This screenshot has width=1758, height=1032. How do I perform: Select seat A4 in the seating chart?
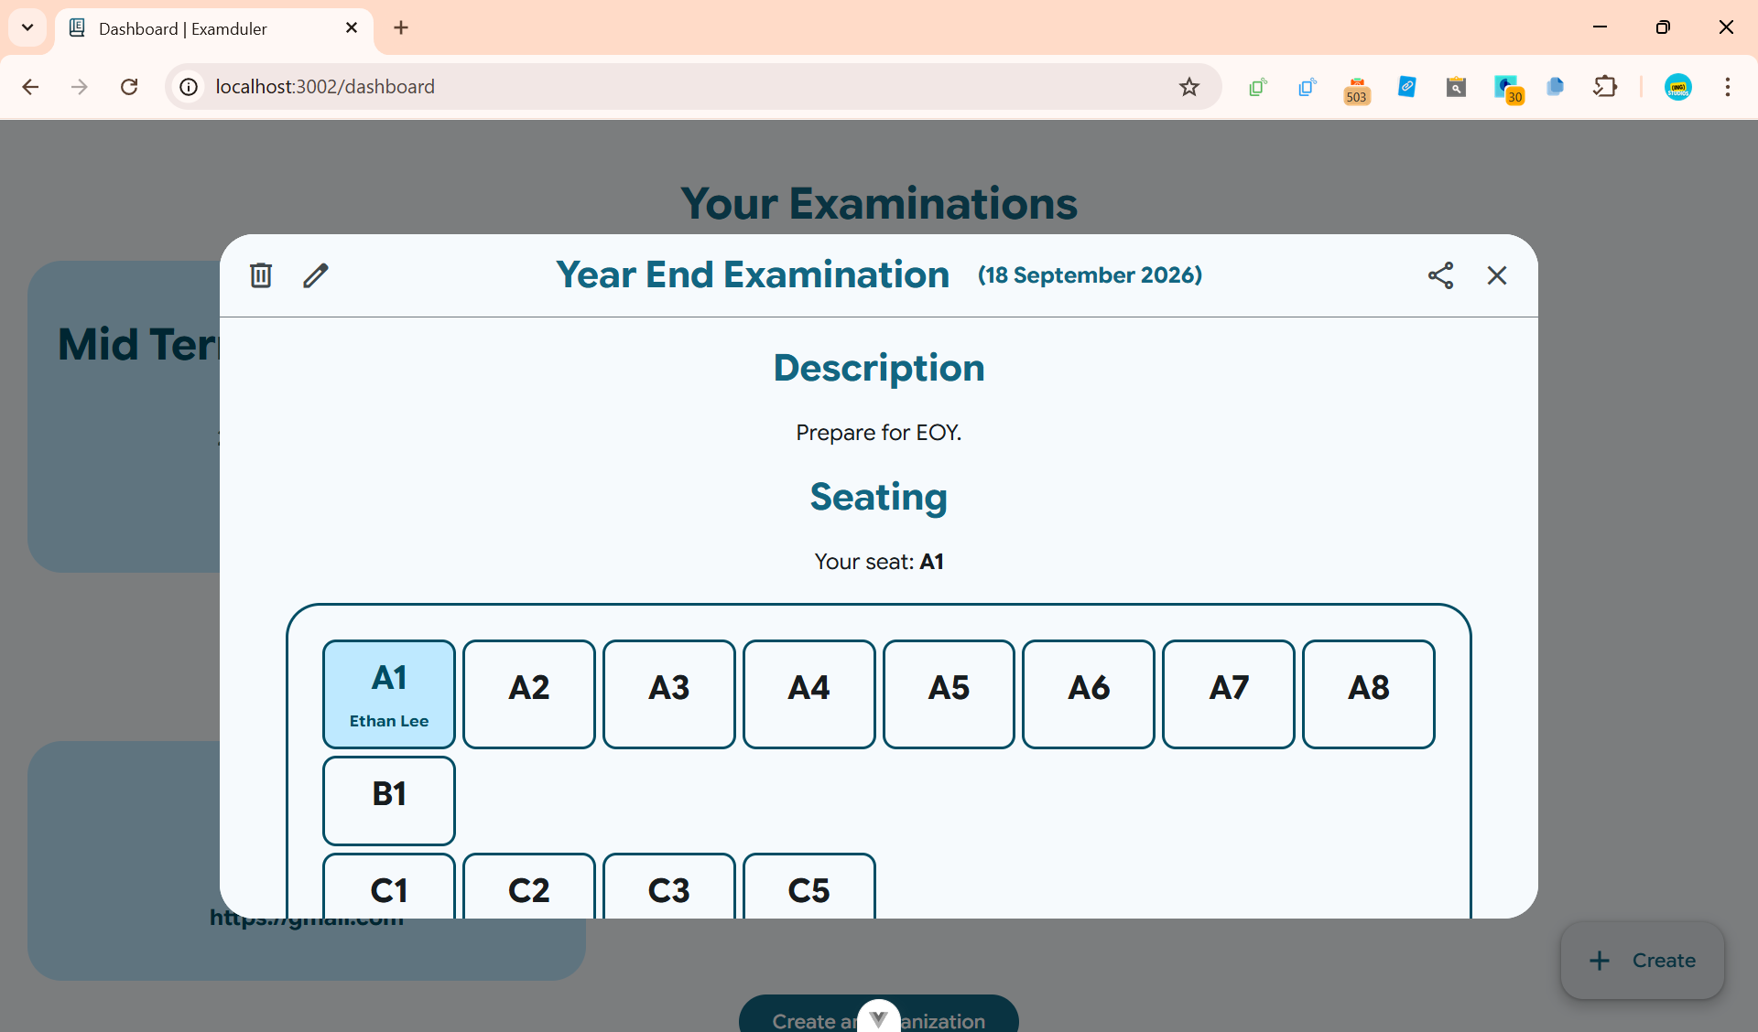(x=808, y=694)
